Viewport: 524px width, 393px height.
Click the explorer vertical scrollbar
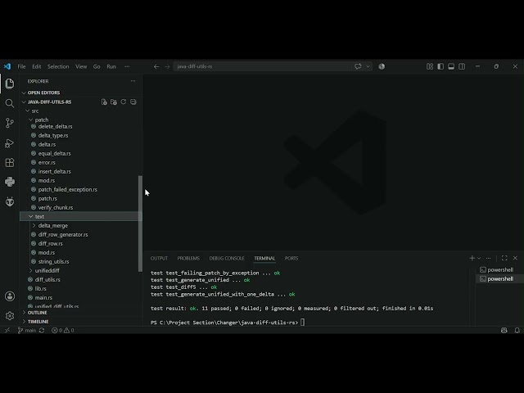tap(140, 224)
